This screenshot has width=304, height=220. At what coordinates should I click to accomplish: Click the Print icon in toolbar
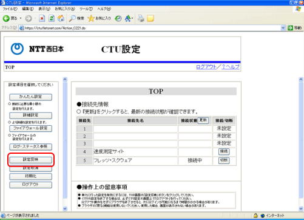pyautogui.click(x=141, y=18)
